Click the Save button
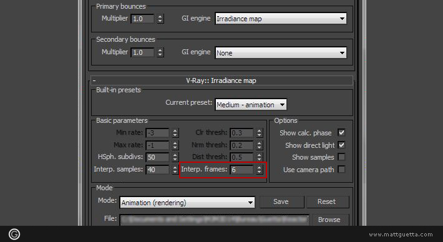This screenshot has height=242, width=443. pyautogui.click(x=281, y=201)
